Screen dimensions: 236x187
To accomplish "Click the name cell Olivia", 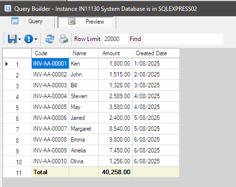I will (x=84, y=161).
